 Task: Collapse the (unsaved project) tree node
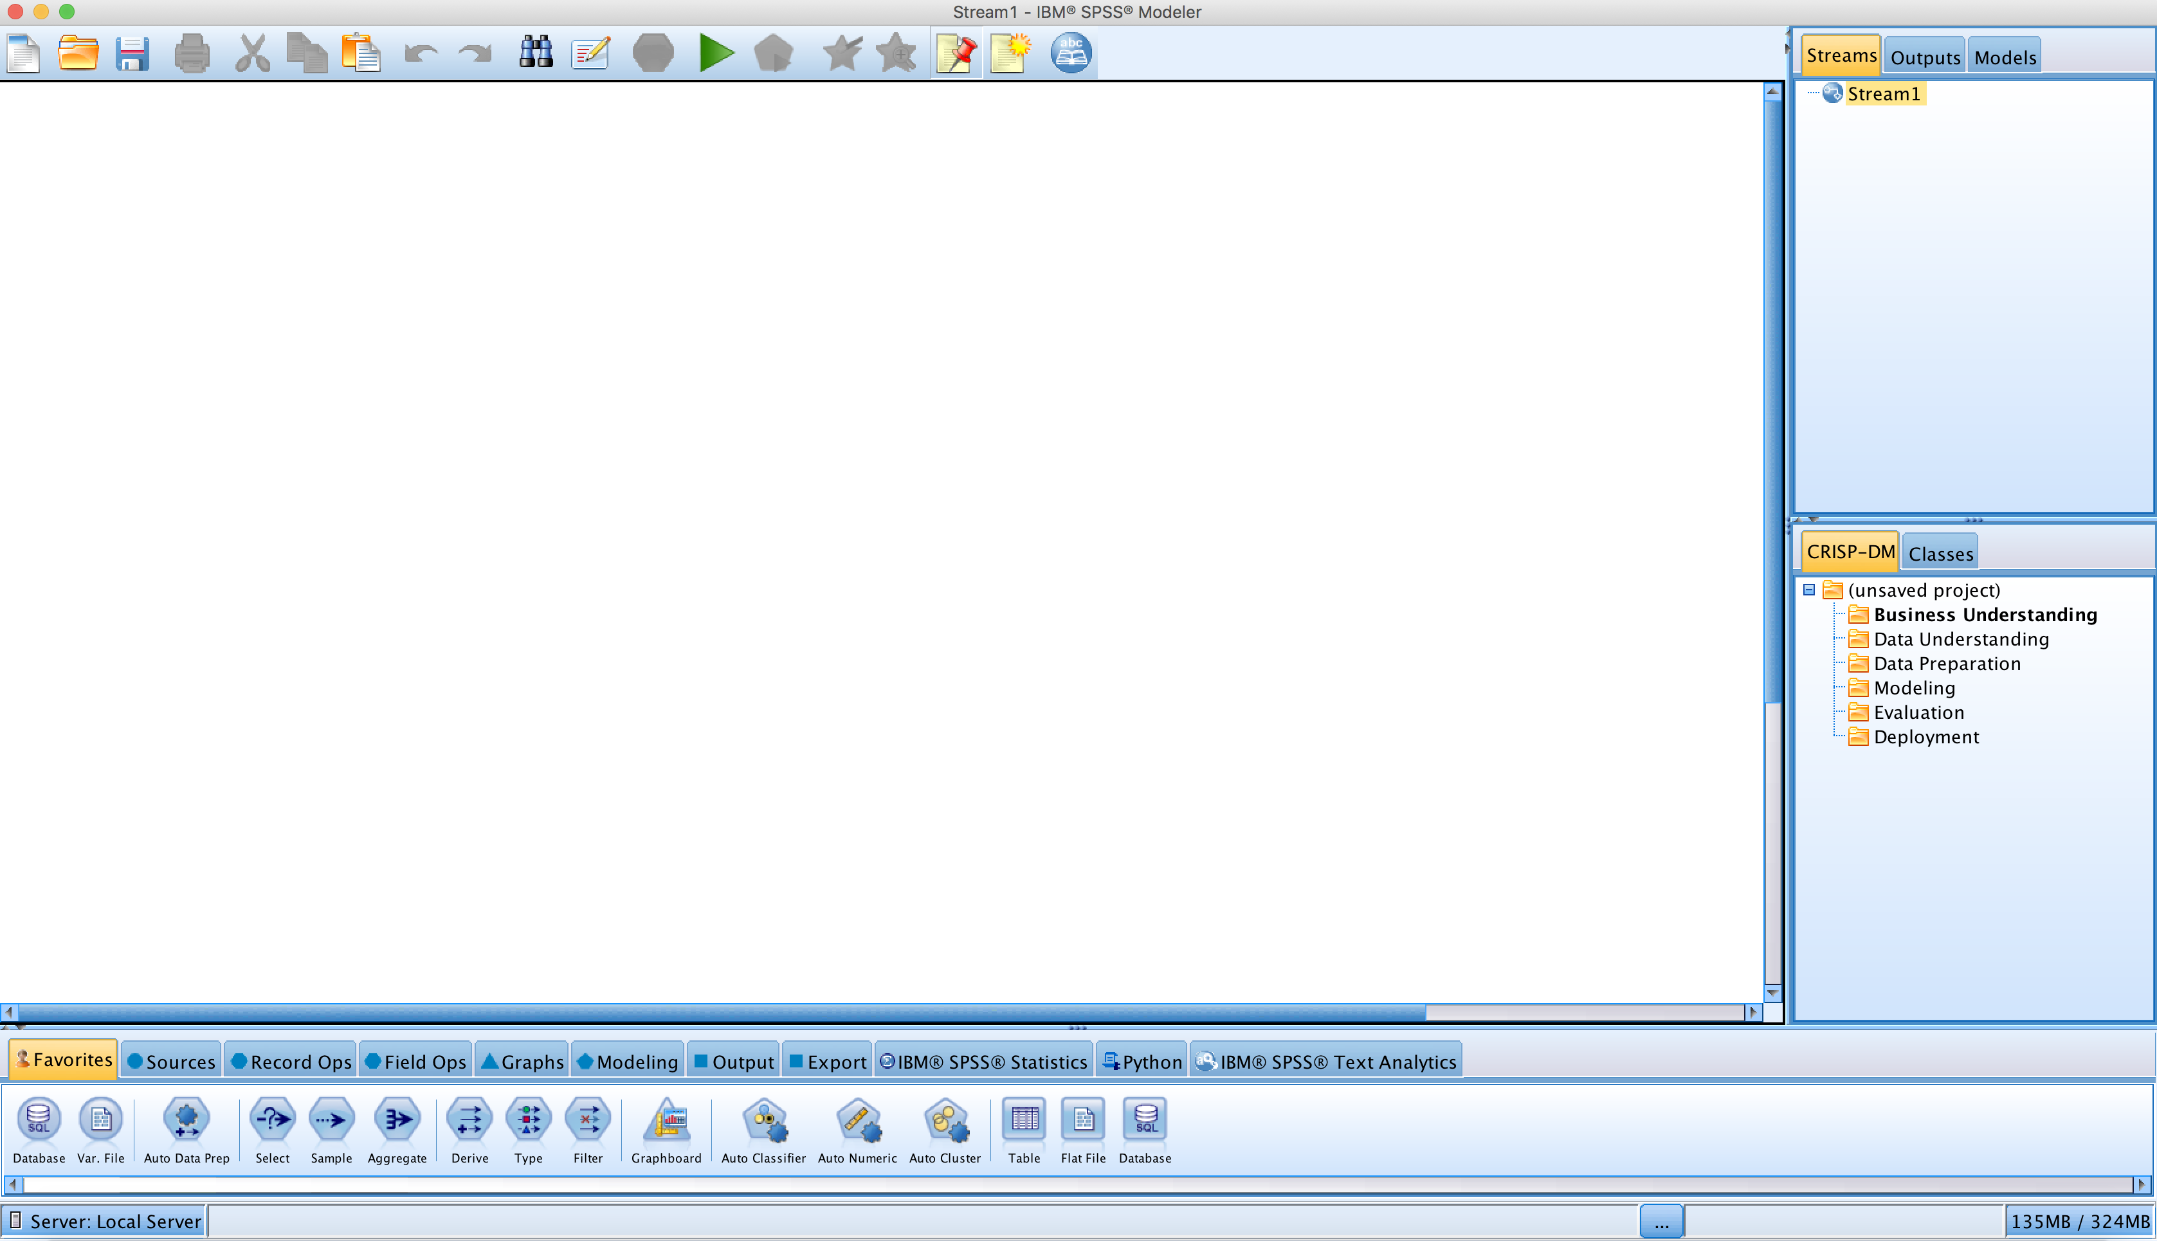1808,590
